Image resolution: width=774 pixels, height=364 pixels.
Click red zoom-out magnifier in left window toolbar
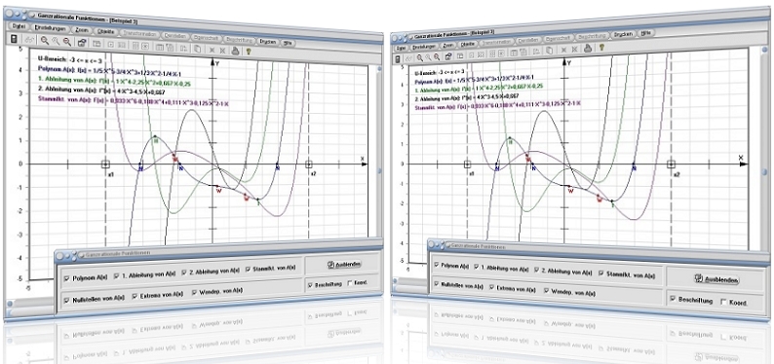click(66, 42)
